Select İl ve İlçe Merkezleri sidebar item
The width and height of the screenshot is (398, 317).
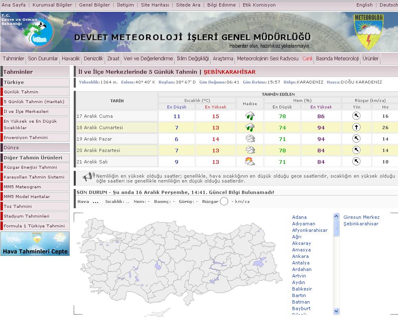[35, 111]
